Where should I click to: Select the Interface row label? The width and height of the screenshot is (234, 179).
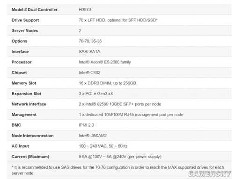tap(20, 52)
